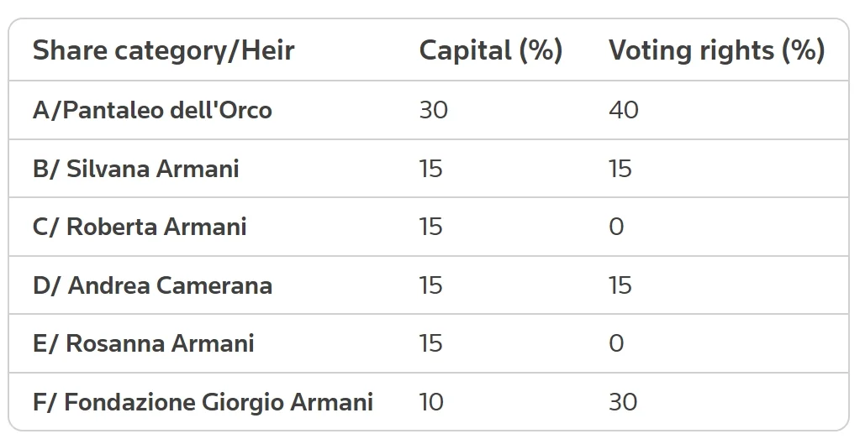Select the F/ Fondazione Giorgio Armani label

click(x=203, y=402)
